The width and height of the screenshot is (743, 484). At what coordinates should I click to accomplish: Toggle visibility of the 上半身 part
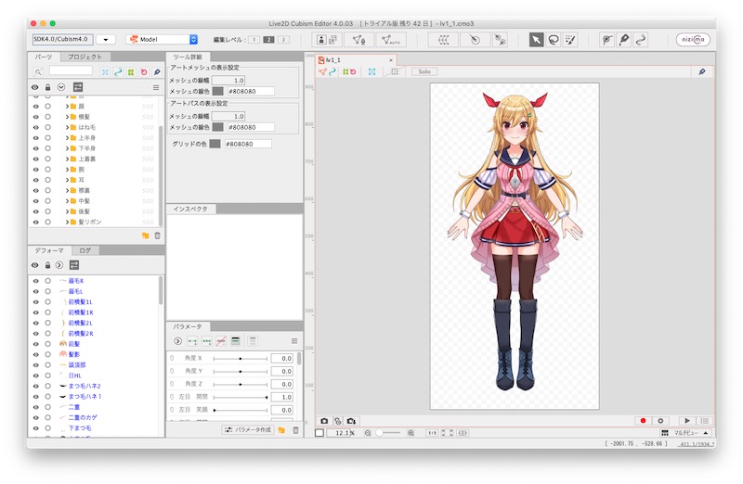pos(35,138)
